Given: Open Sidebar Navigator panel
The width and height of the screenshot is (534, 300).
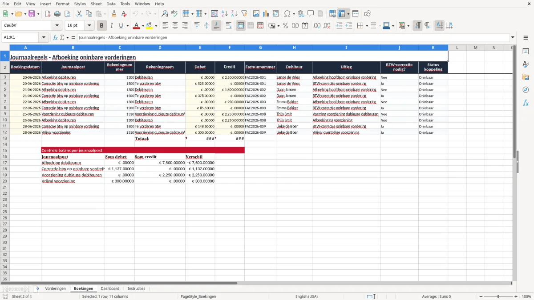Looking at the screenshot, I should (526, 90).
